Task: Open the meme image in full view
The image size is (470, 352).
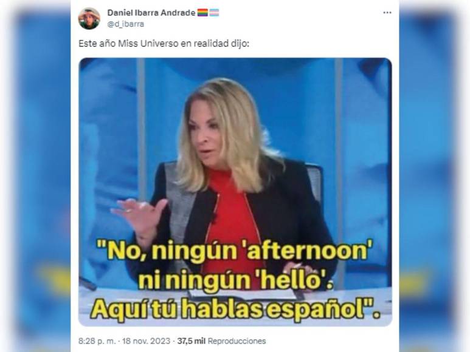Action: click(x=235, y=192)
